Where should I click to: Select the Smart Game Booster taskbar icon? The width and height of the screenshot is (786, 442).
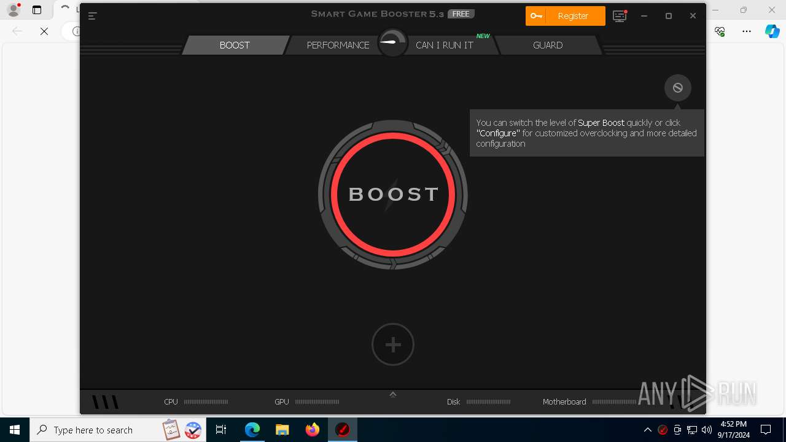(x=343, y=430)
